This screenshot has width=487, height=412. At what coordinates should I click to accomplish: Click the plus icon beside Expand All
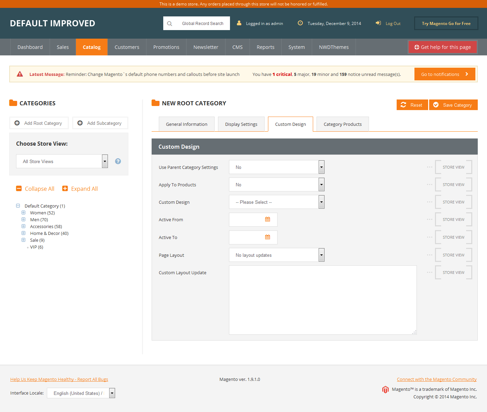pos(65,188)
